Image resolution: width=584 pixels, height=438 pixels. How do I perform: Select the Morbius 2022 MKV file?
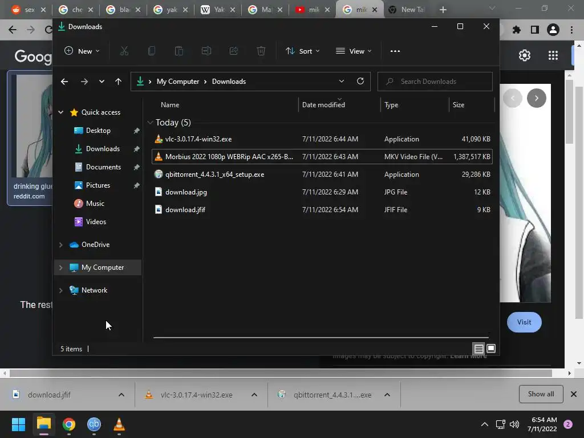pyautogui.click(x=322, y=156)
